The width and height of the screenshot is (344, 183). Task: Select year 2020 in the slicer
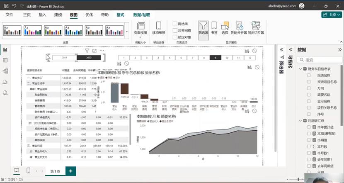click(x=89, y=58)
